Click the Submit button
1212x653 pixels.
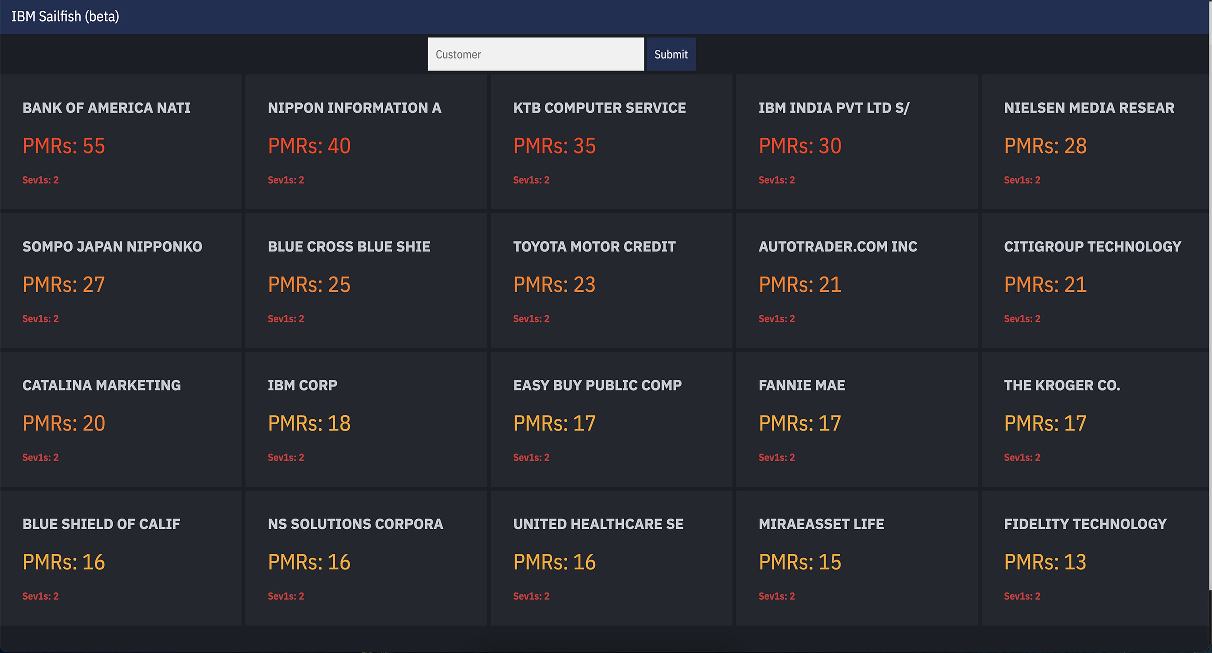[x=671, y=54]
